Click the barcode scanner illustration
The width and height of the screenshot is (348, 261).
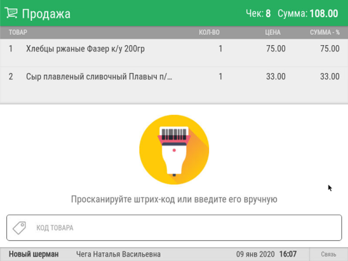[174, 149]
